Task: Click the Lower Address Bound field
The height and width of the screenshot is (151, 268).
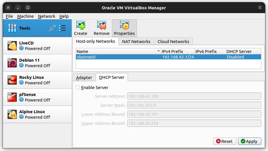Action: (194, 114)
